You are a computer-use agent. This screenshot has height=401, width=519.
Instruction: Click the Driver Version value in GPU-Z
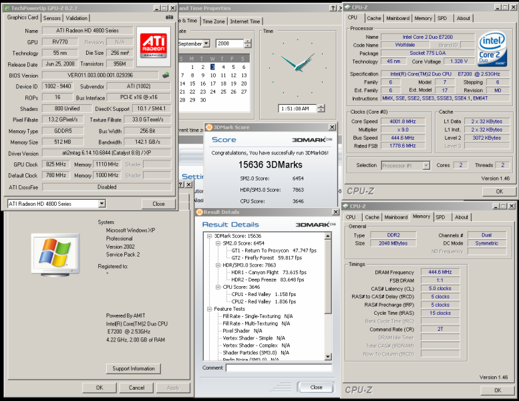click(107, 153)
